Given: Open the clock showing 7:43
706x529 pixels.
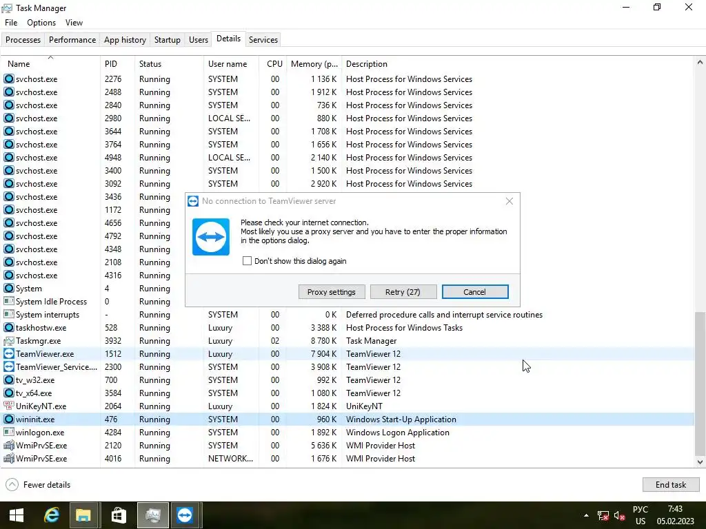Looking at the screenshot, I should [x=675, y=515].
